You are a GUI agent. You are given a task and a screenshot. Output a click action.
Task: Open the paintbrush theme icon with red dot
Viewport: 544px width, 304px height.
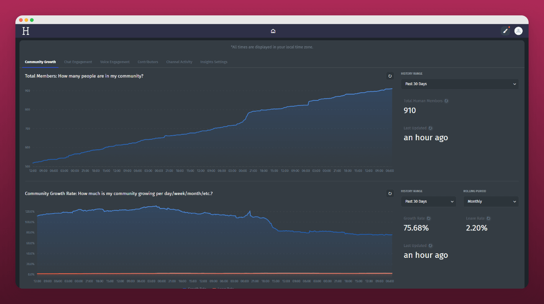pos(505,31)
